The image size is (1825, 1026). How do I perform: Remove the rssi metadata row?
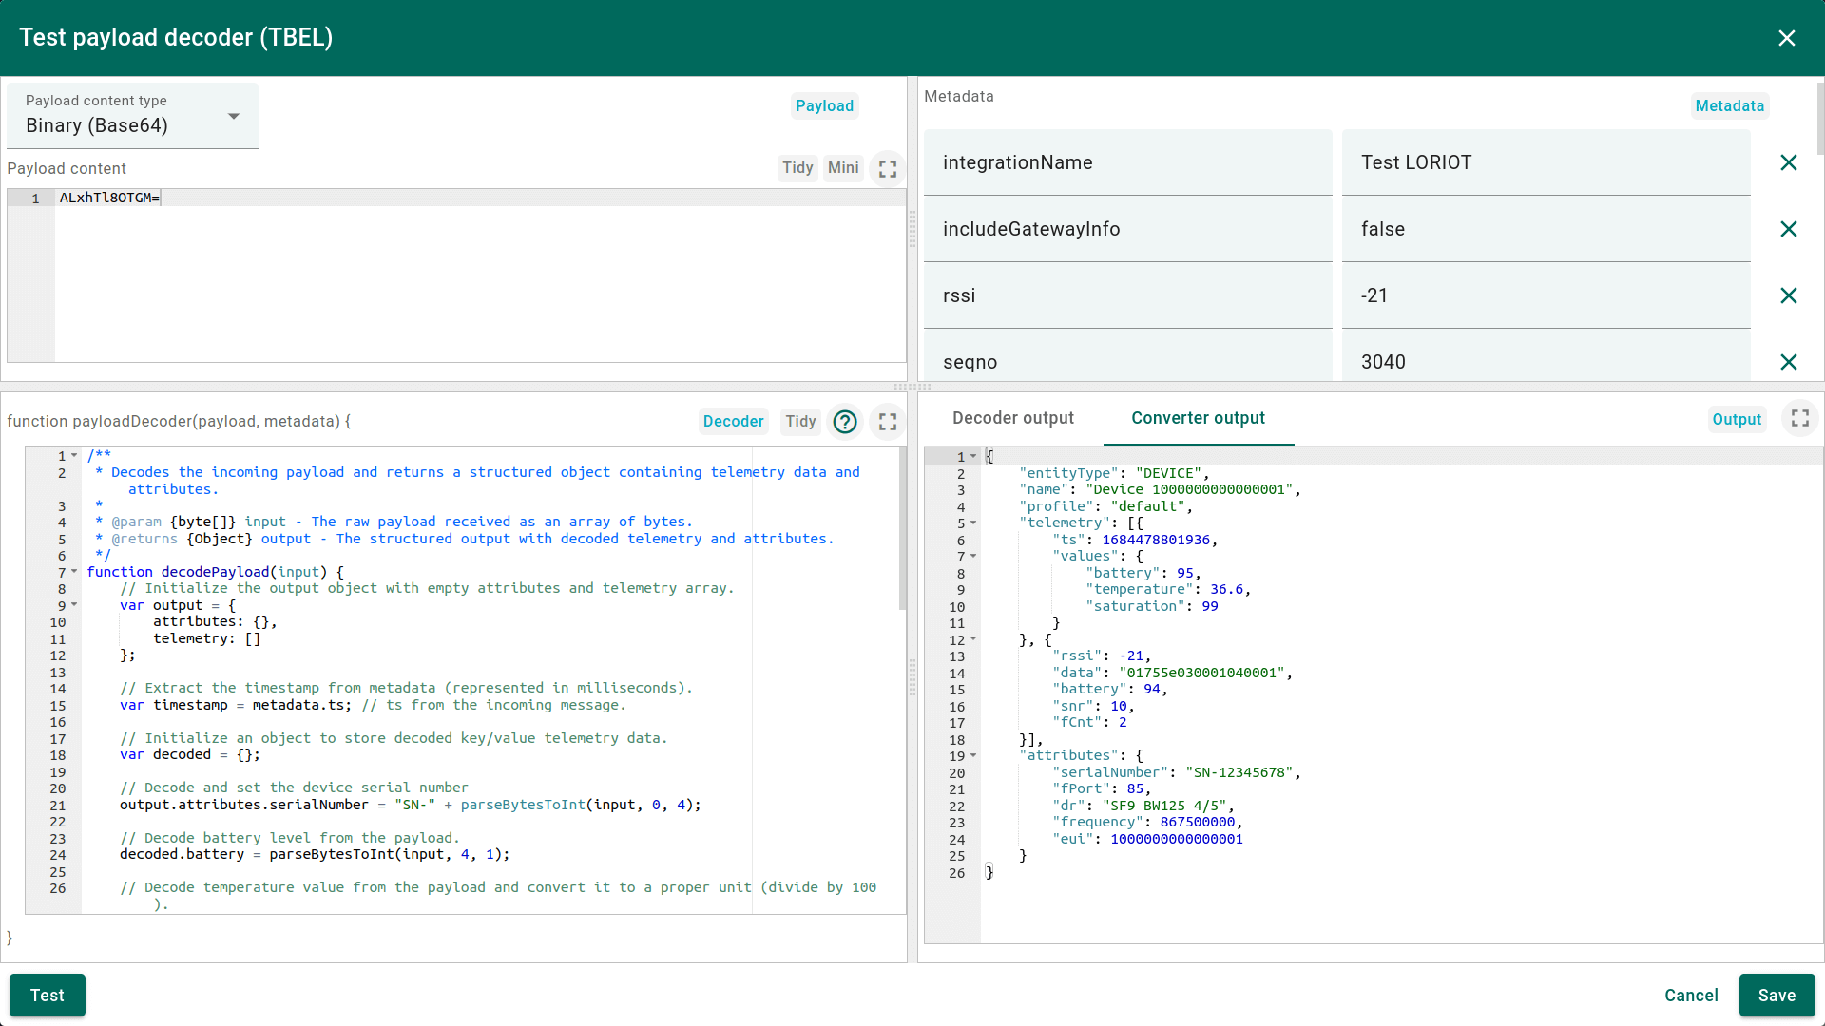(1788, 295)
